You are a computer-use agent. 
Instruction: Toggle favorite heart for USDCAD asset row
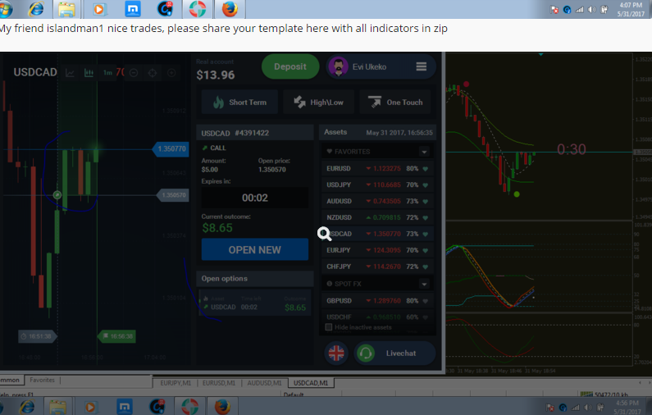click(x=426, y=234)
